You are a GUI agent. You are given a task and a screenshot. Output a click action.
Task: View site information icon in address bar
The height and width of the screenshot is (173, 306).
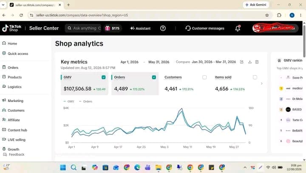click(x=31, y=15)
